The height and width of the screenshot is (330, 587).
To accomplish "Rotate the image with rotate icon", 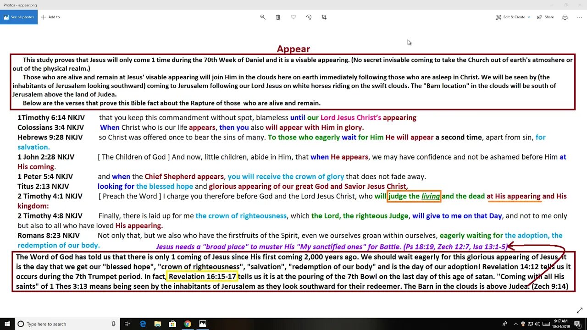I will pos(309,17).
